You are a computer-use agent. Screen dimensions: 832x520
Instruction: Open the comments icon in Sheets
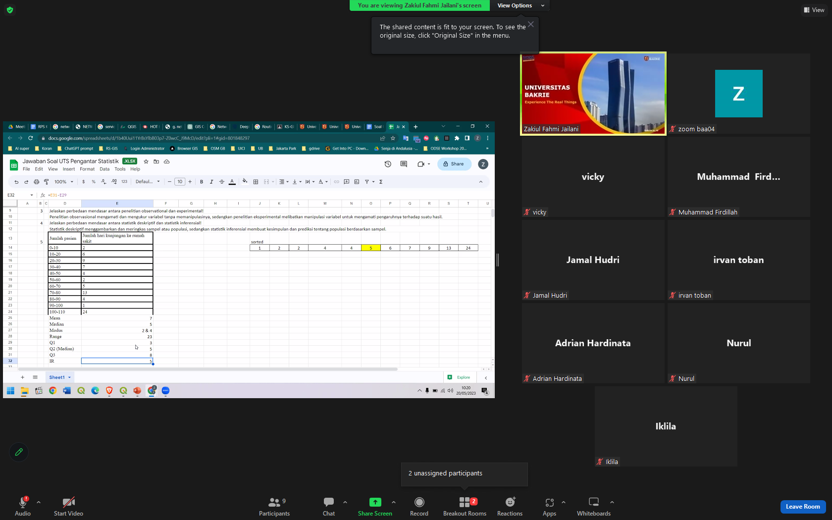pyautogui.click(x=404, y=164)
